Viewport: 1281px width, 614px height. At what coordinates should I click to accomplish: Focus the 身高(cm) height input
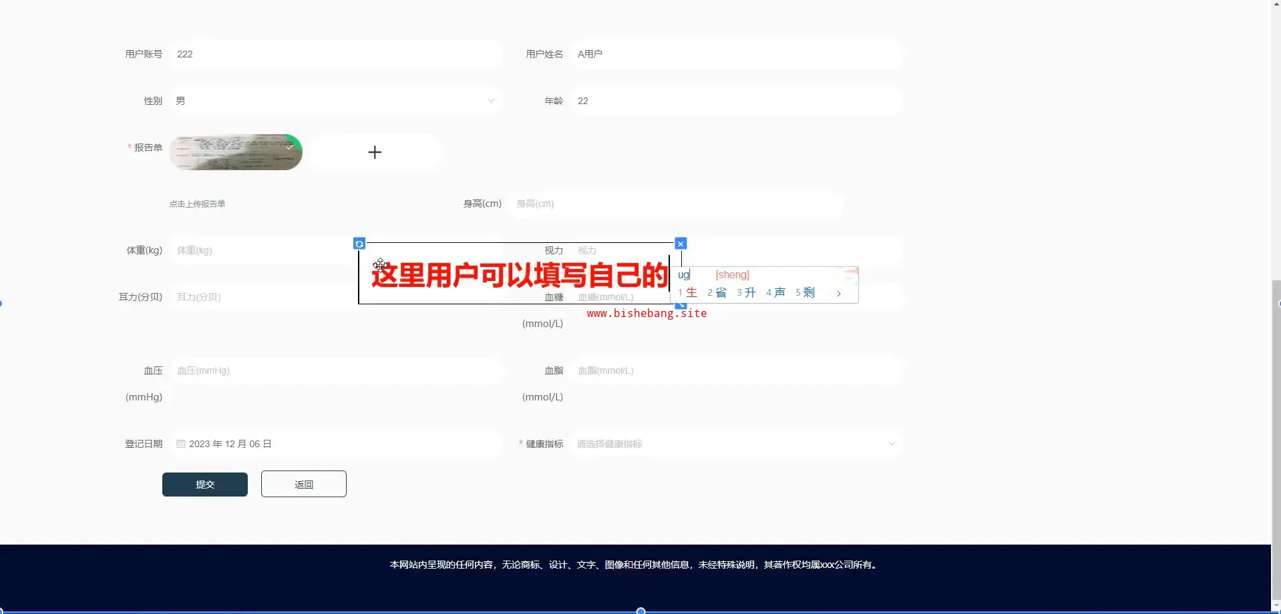[x=675, y=204]
